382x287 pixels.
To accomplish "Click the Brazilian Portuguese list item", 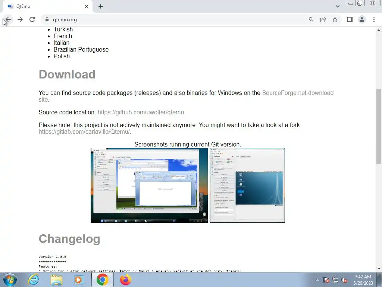I will coord(81,50).
